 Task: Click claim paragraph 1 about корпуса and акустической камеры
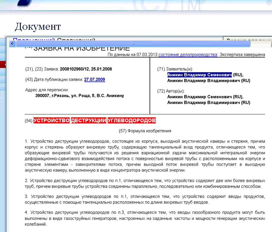click(145, 156)
